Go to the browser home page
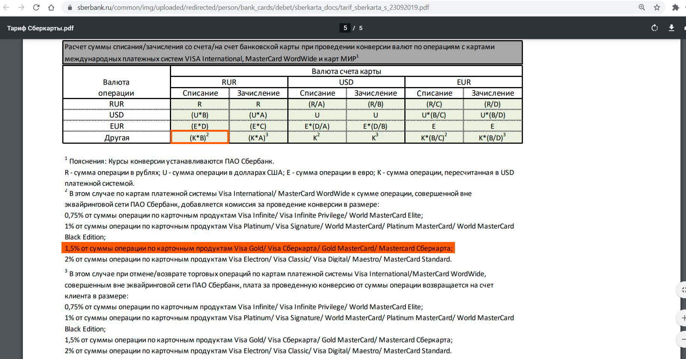This screenshot has height=359, width=686. [51, 8]
